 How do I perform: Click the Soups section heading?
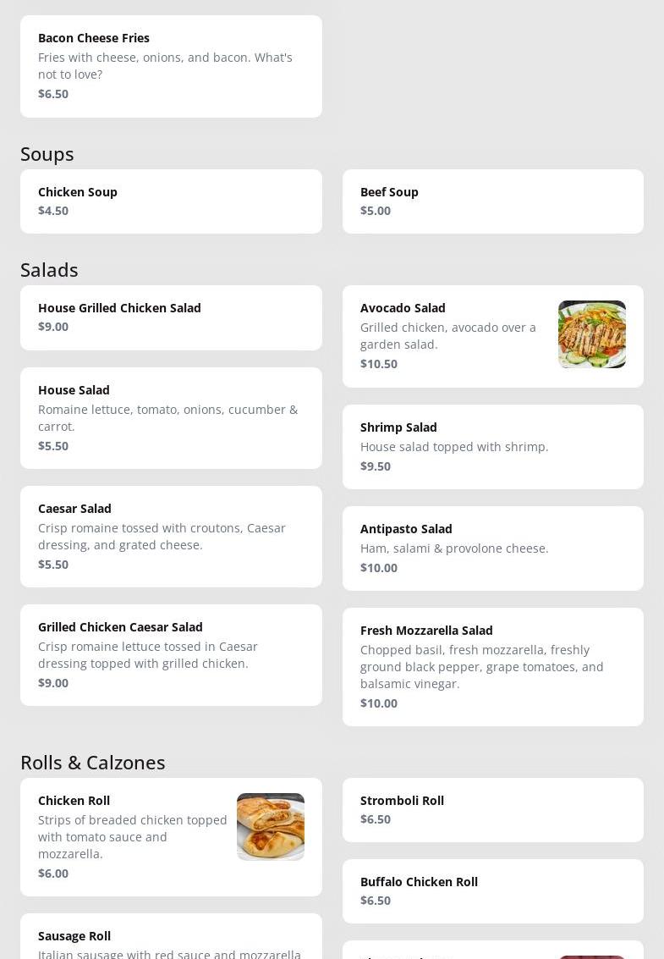[47, 154]
